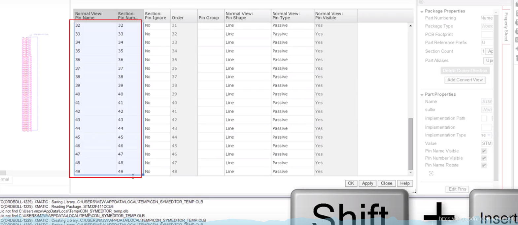Uncheck the Pin Name Rotate checkbox

click(x=484, y=165)
